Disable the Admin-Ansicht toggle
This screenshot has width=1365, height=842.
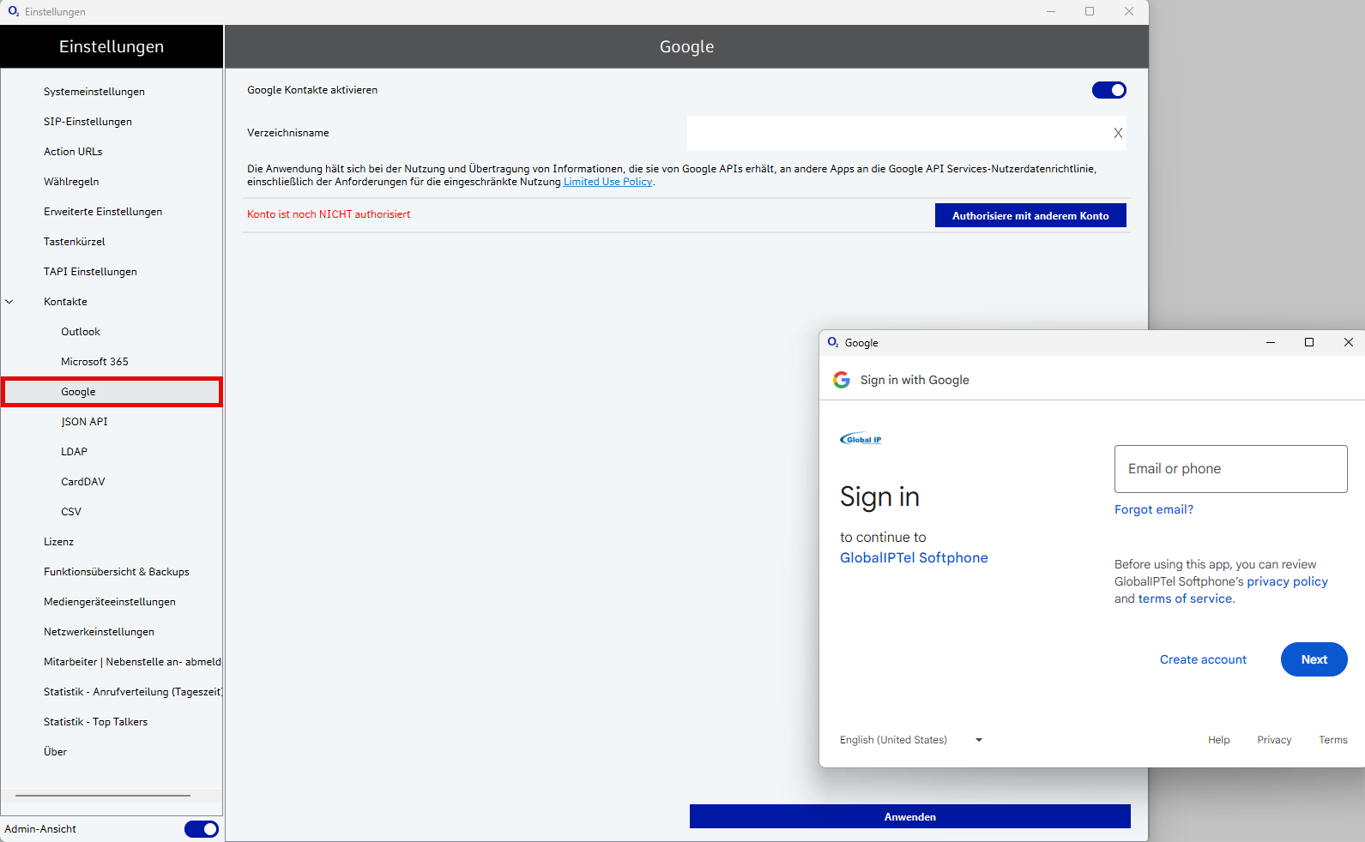click(x=201, y=829)
